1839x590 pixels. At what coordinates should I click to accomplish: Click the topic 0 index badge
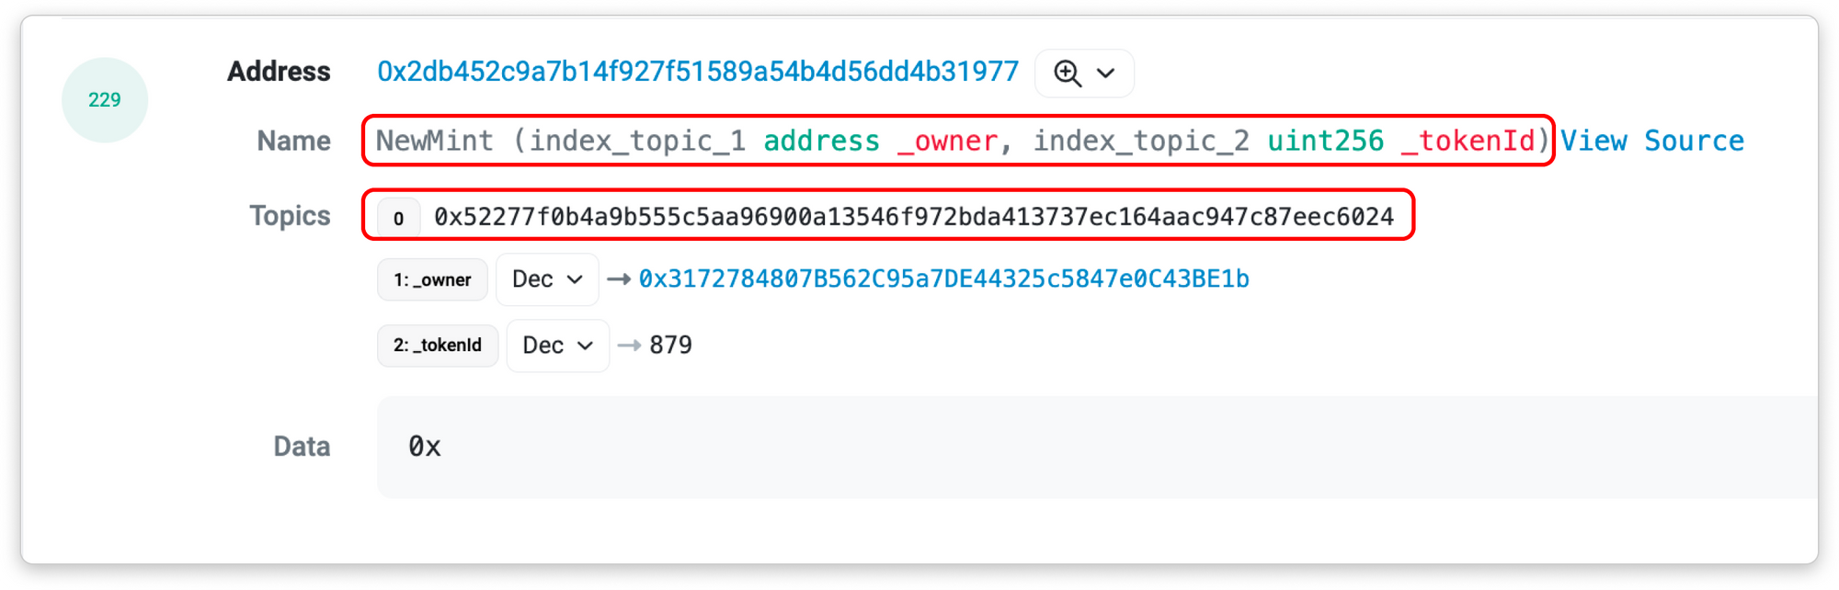[x=398, y=218]
